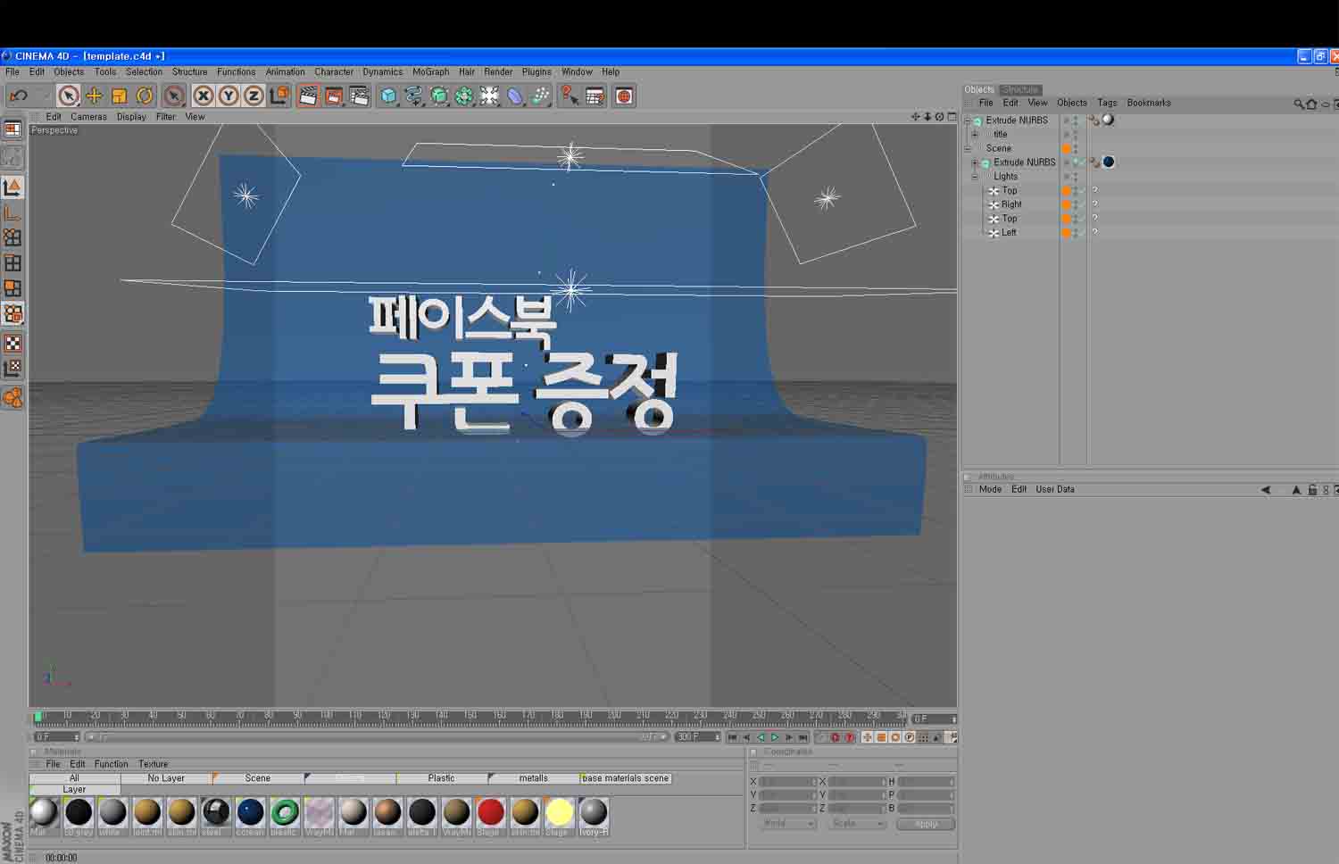Open the Render menu
The height and width of the screenshot is (864, 1339).
click(498, 72)
